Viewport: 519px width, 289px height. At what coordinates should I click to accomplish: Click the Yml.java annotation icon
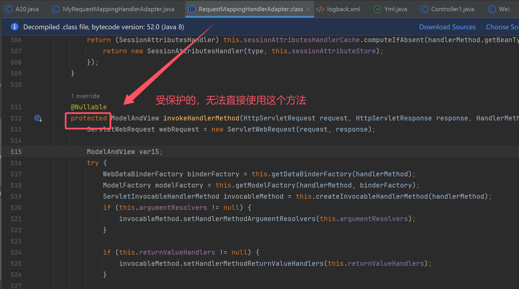pos(378,9)
